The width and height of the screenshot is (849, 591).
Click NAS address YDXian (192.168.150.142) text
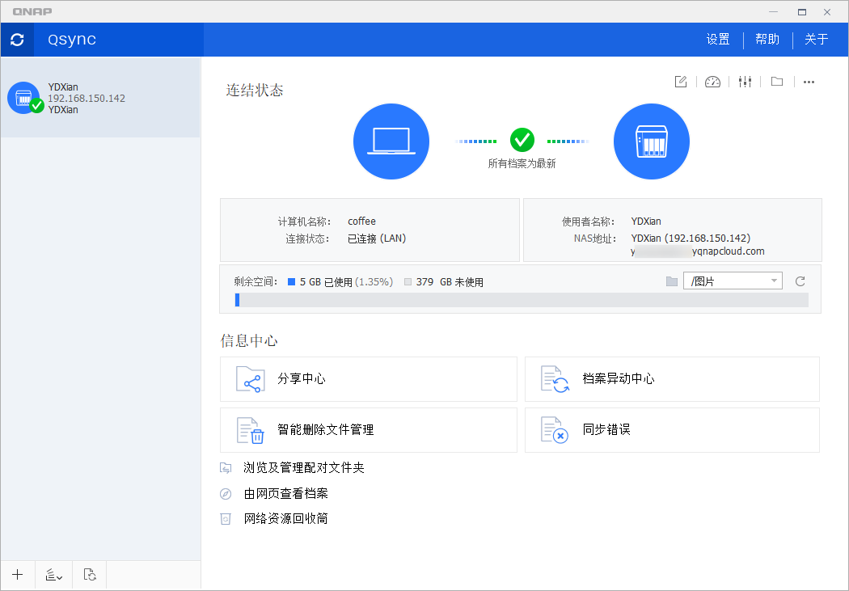[691, 239]
